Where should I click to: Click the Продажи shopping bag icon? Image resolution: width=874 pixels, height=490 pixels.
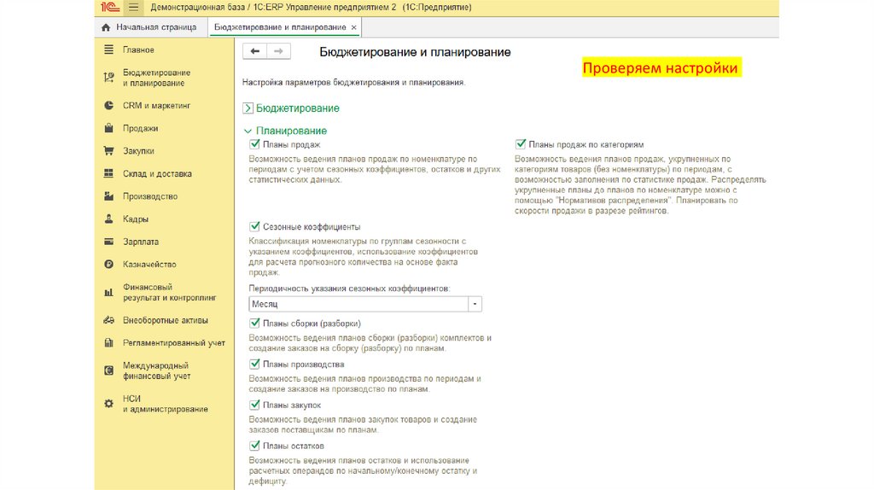point(108,129)
